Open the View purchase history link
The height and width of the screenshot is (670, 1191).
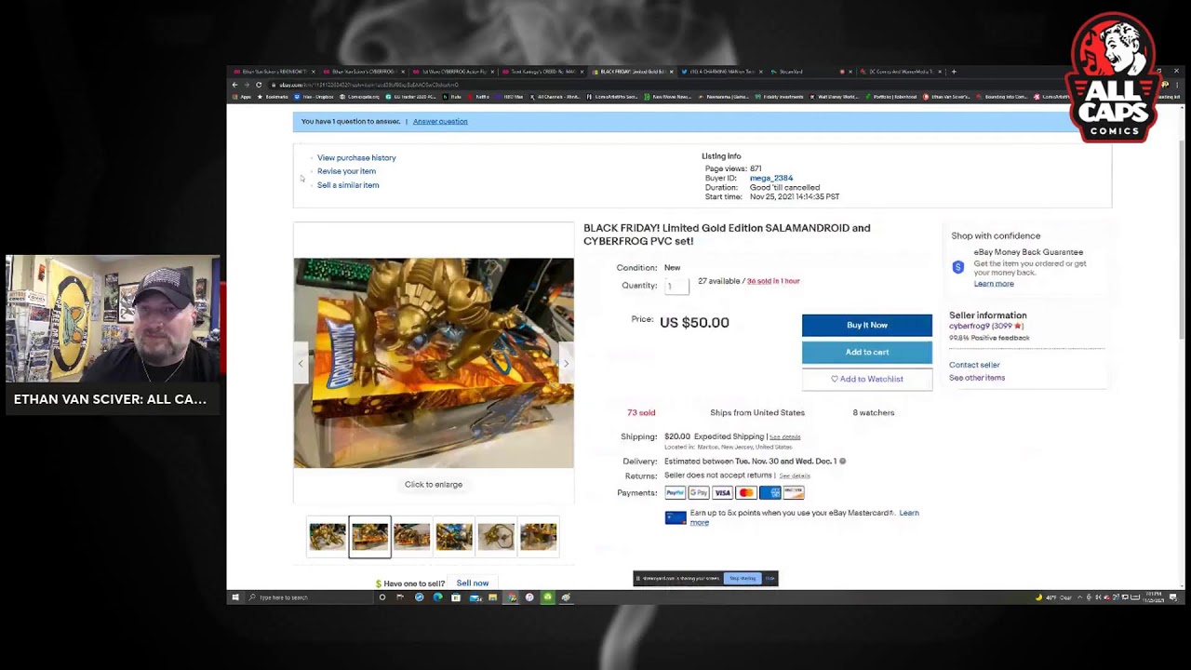coord(356,158)
